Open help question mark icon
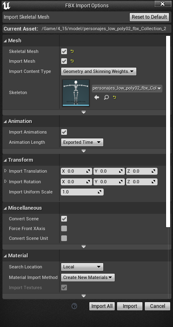The width and height of the screenshot is (173, 327). (x=74, y=306)
